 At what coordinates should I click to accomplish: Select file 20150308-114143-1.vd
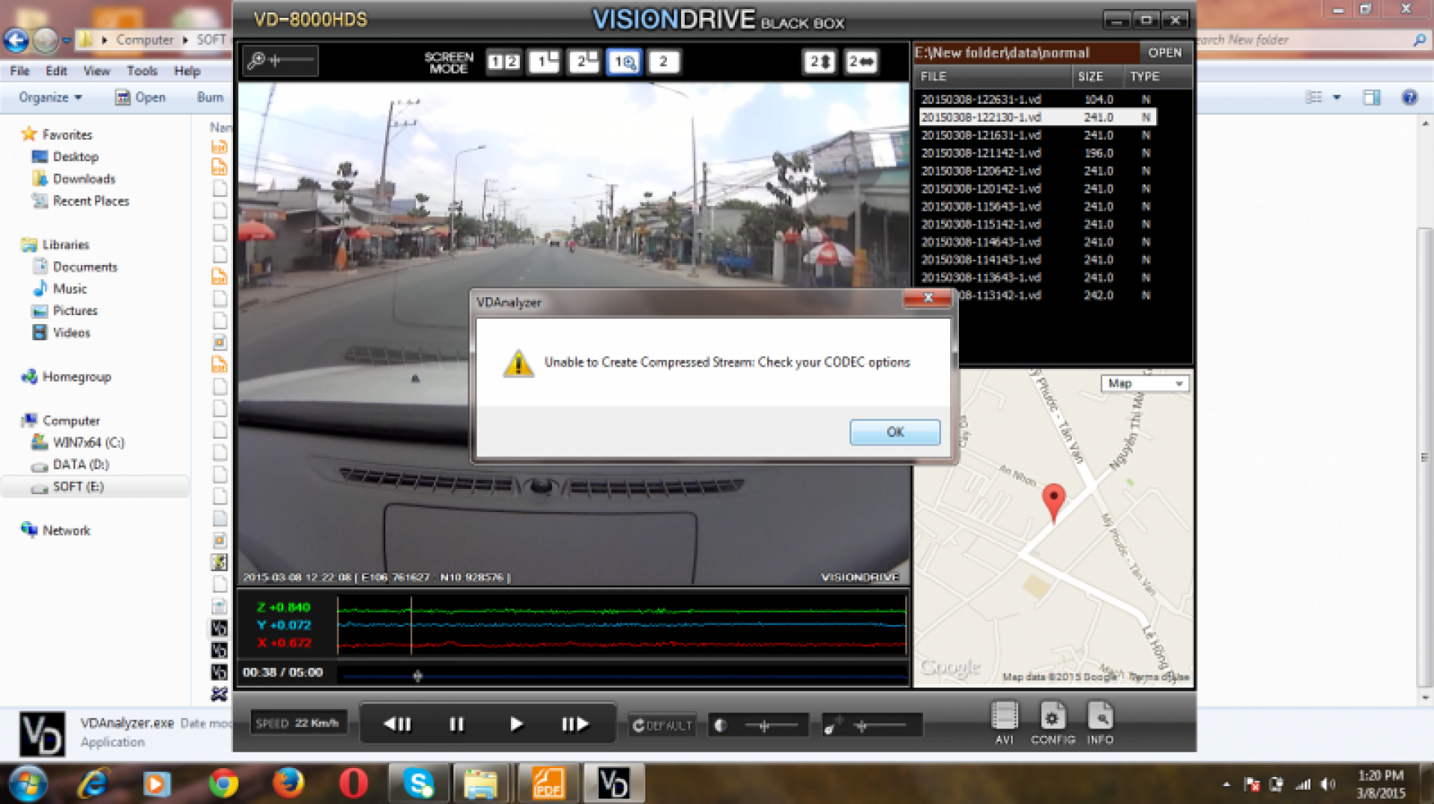[x=1037, y=260]
